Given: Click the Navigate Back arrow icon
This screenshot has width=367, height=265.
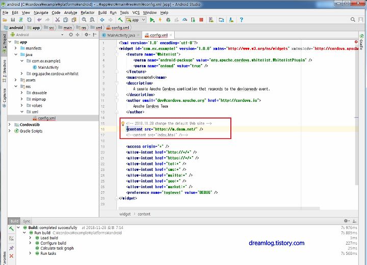Looking at the screenshot, I should point(102,20).
